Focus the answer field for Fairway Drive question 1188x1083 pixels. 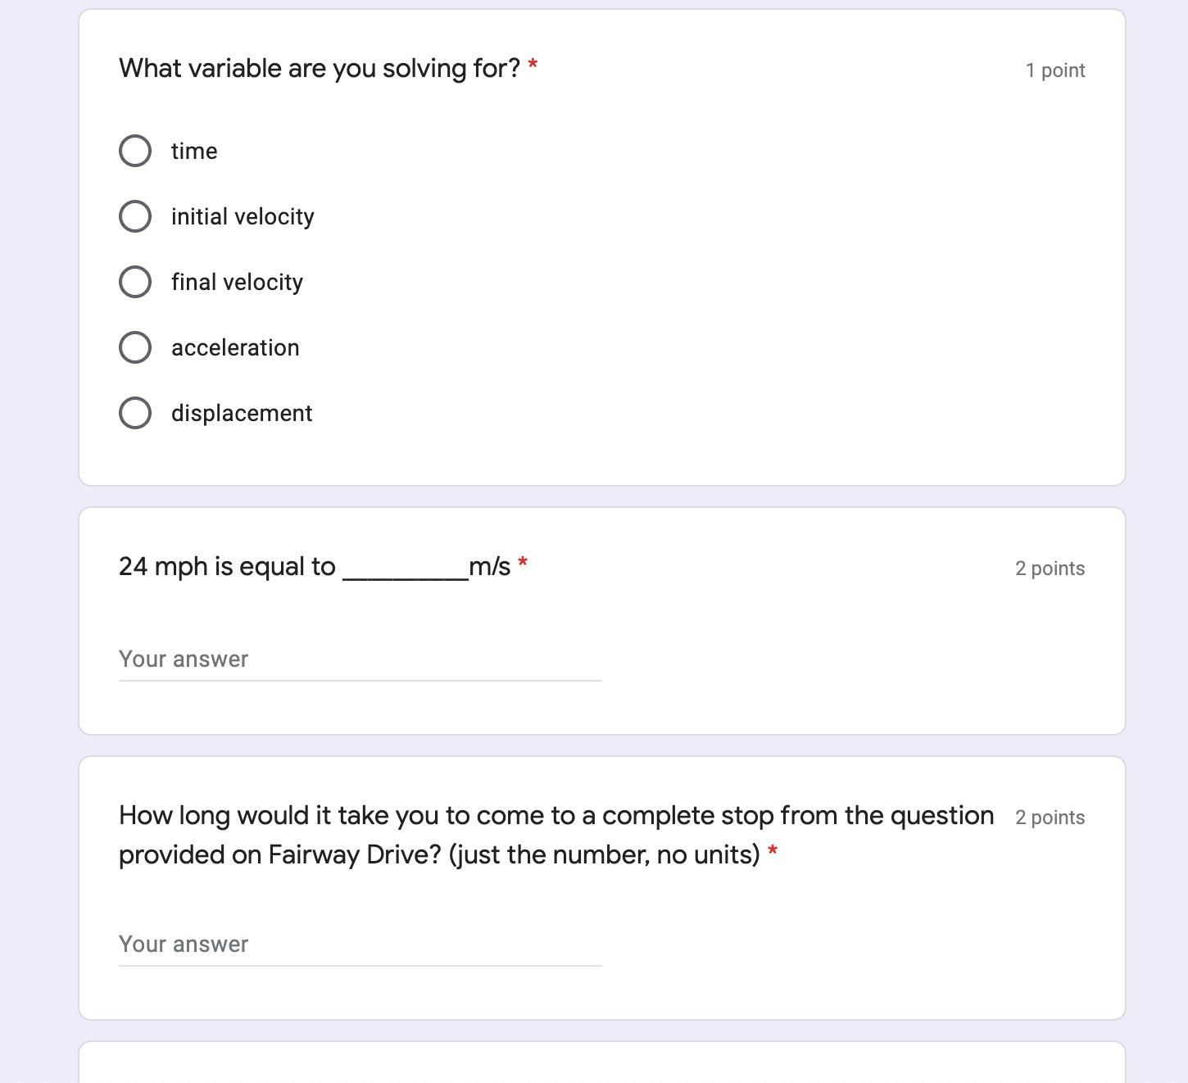coord(360,945)
